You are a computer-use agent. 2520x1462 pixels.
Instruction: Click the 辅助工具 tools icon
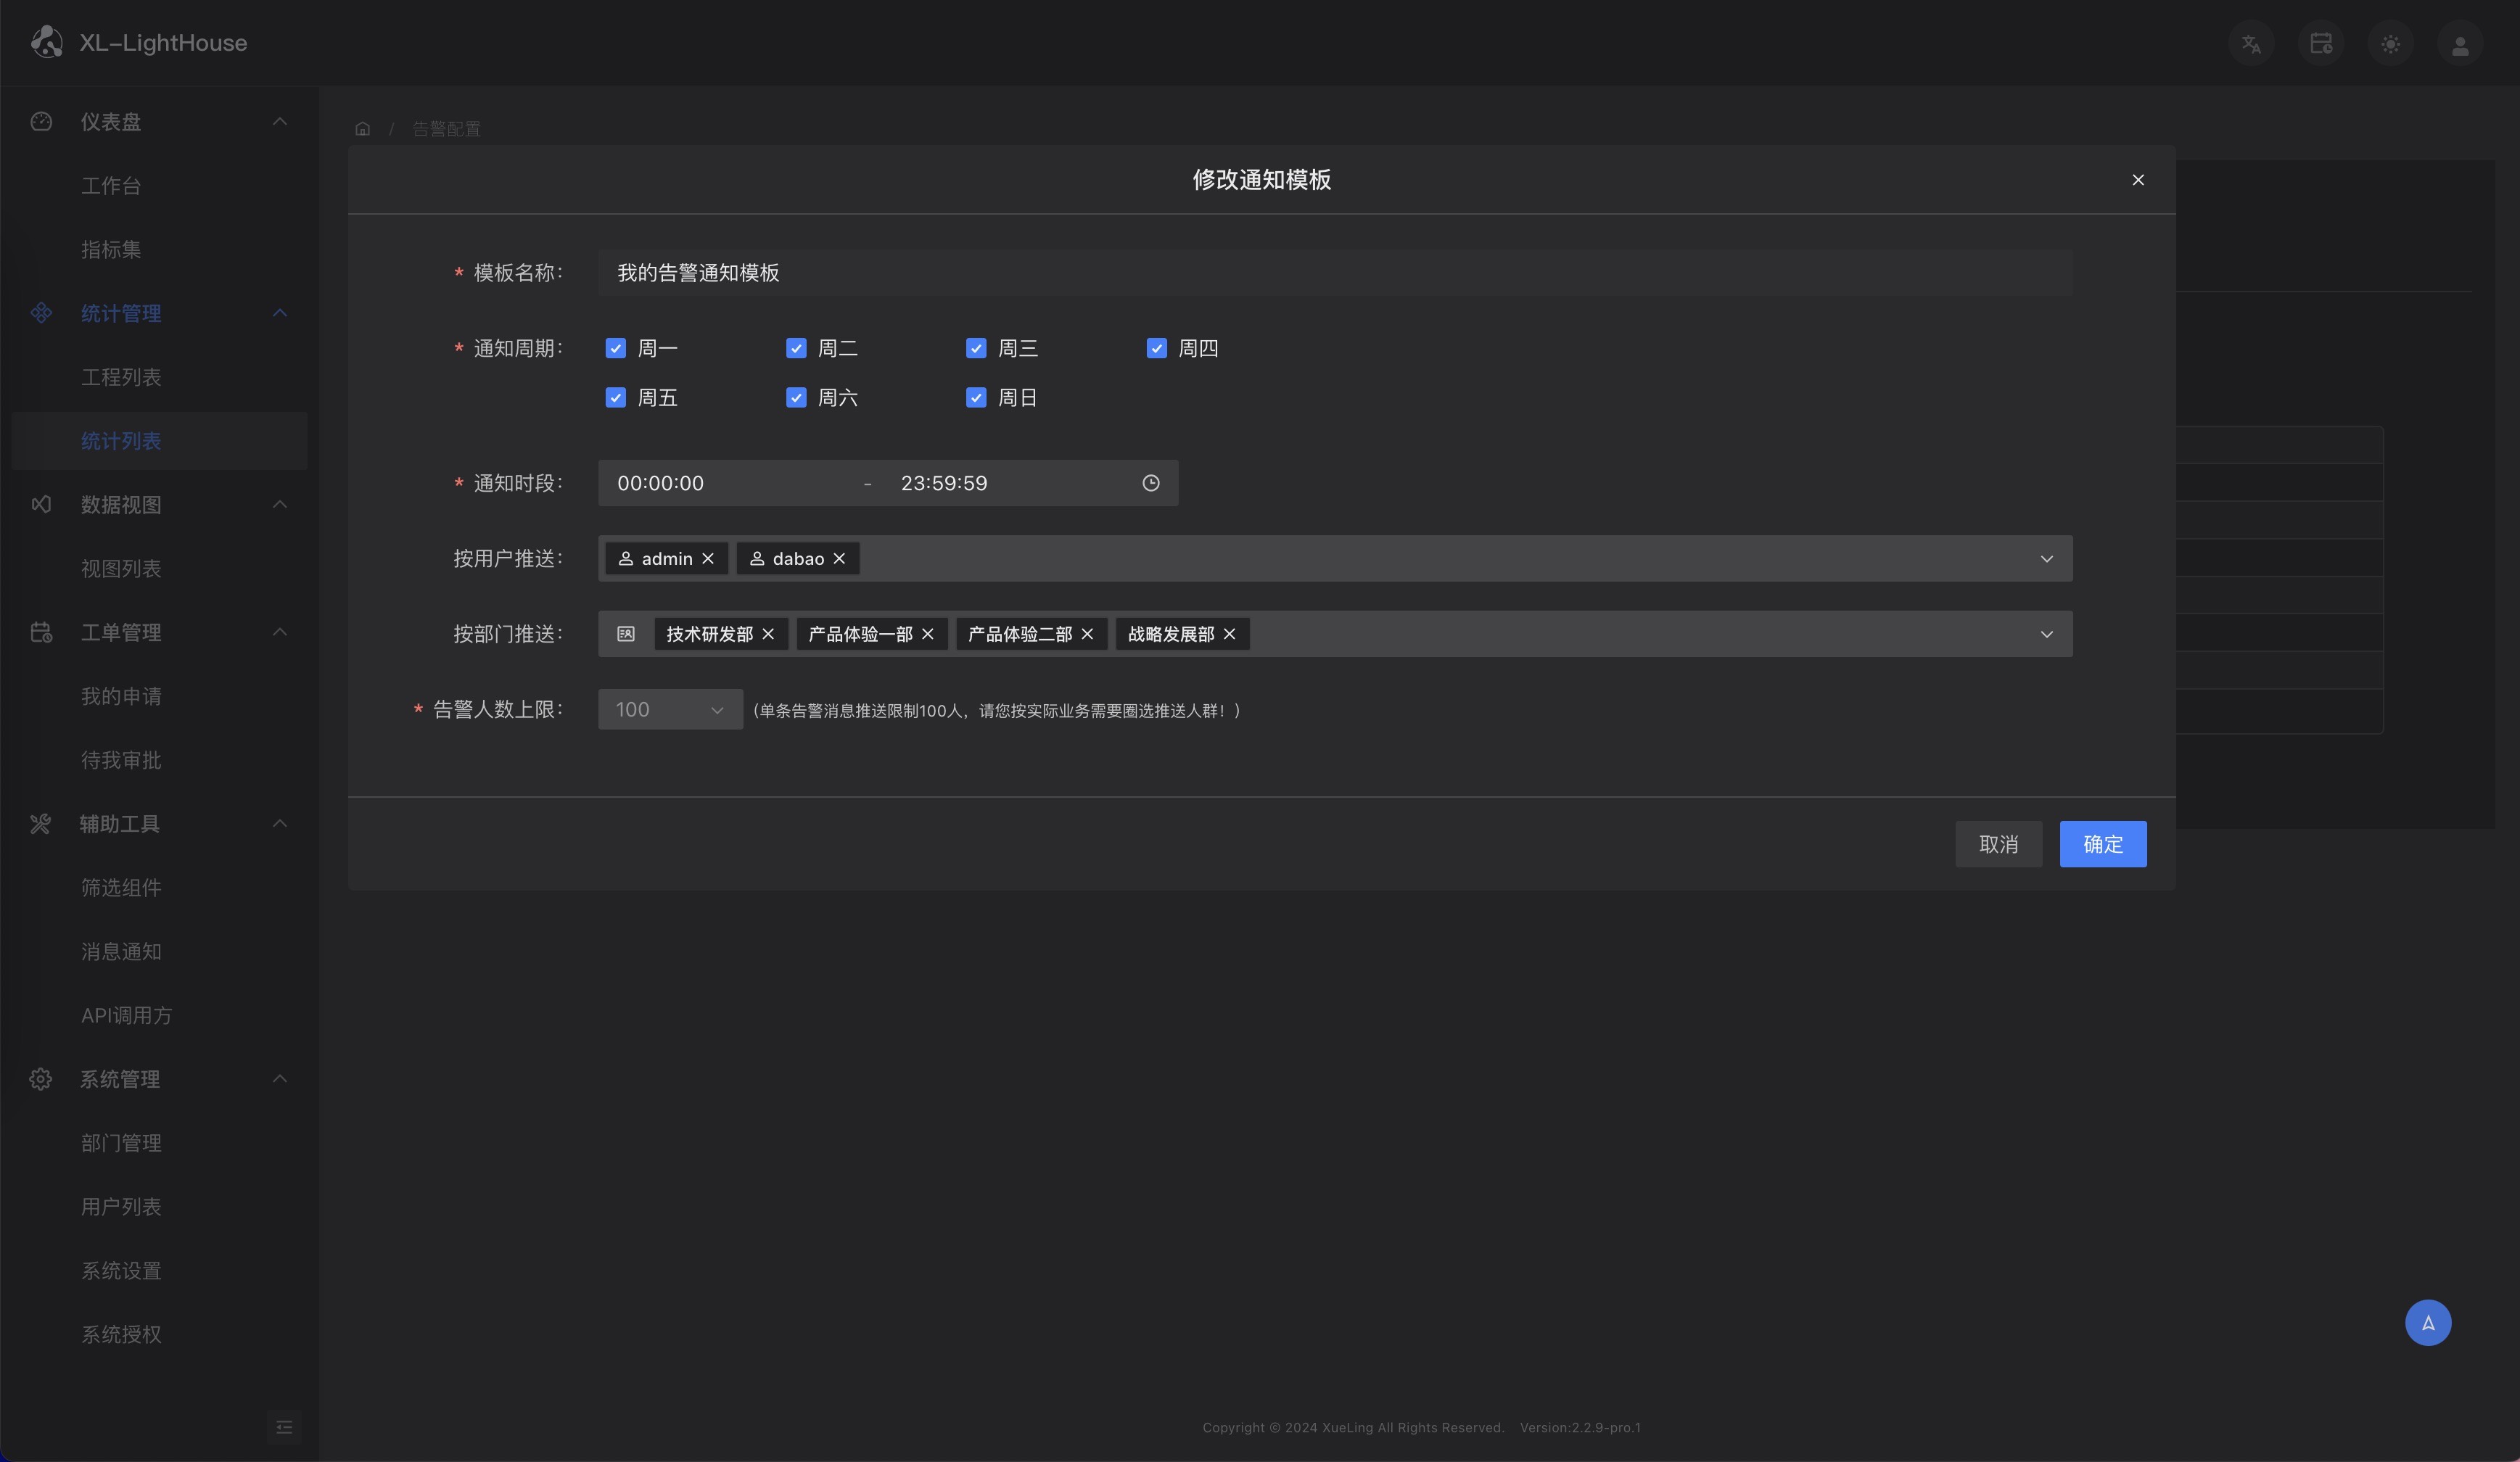pos(41,824)
